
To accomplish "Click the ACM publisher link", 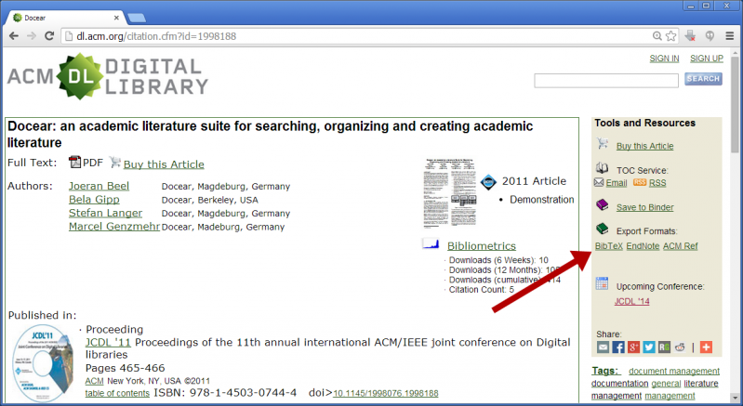I will point(94,381).
